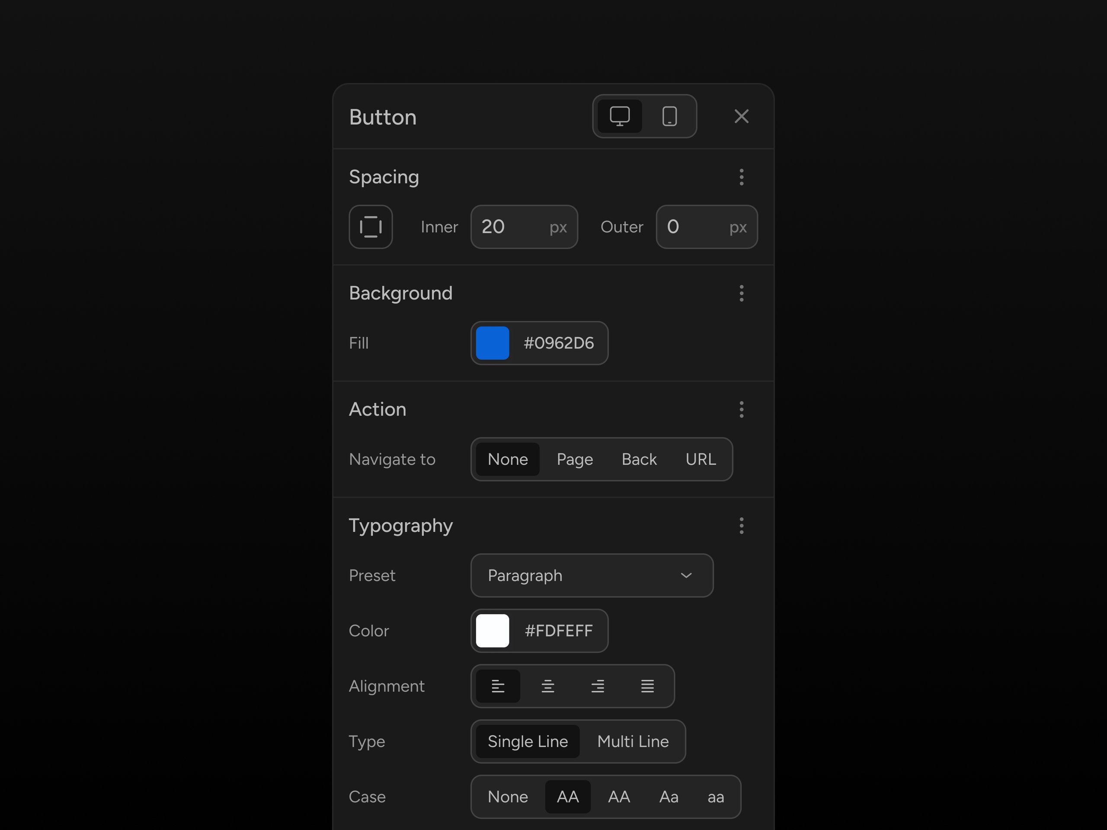Set Navigate to Page
1107x830 pixels.
[x=575, y=459]
